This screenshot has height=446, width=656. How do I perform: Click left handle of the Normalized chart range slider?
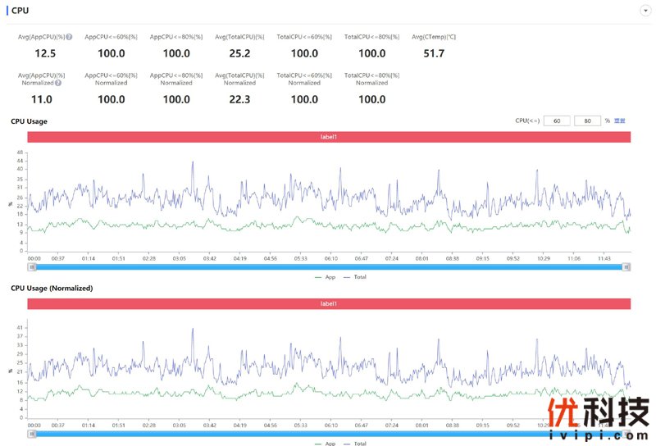click(x=32, y=433)
